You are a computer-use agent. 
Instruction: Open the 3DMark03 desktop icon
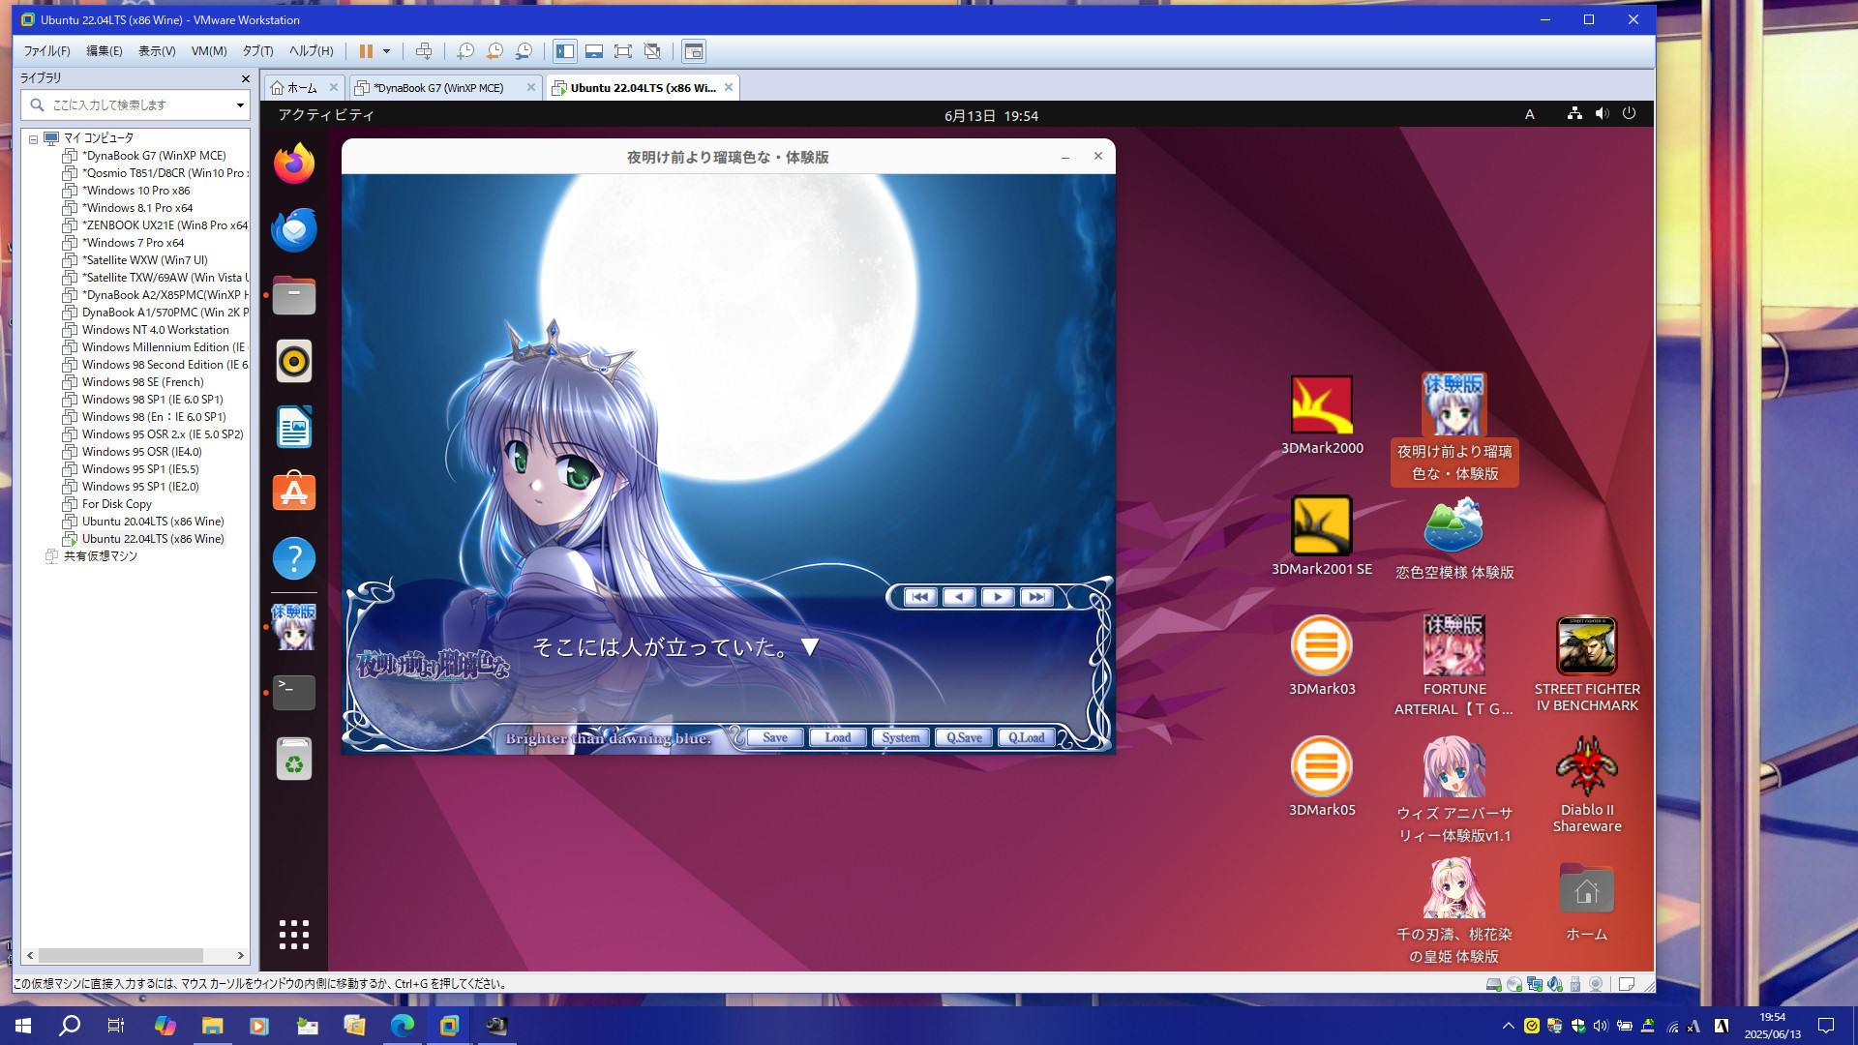[x=1322, y=656]
